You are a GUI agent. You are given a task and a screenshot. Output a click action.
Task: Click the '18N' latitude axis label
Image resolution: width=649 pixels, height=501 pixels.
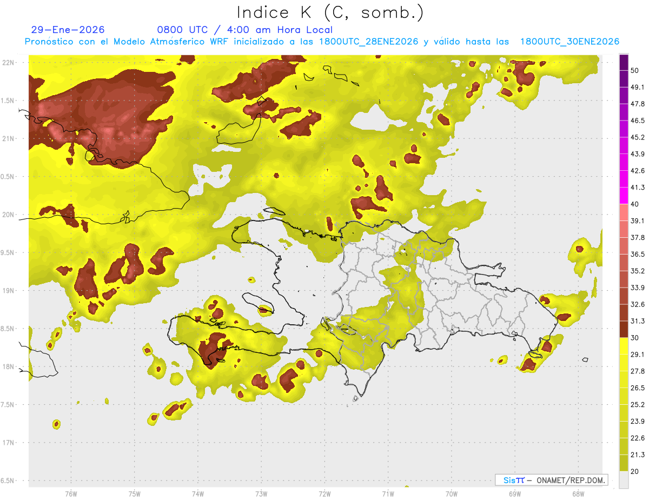9,367
